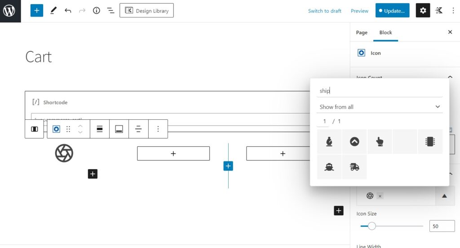The width and height of the screenshot is (460, 248).
Task: Click the middle column add block box
Action: 173,153
